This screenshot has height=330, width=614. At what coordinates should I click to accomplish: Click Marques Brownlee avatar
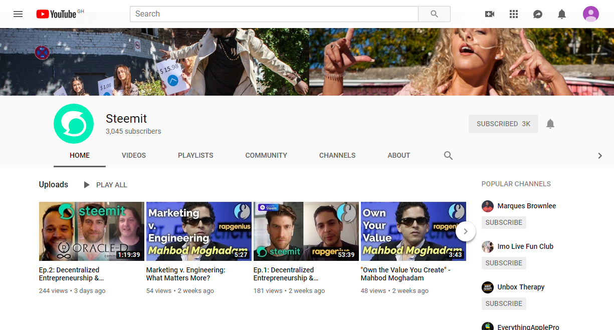488,206
